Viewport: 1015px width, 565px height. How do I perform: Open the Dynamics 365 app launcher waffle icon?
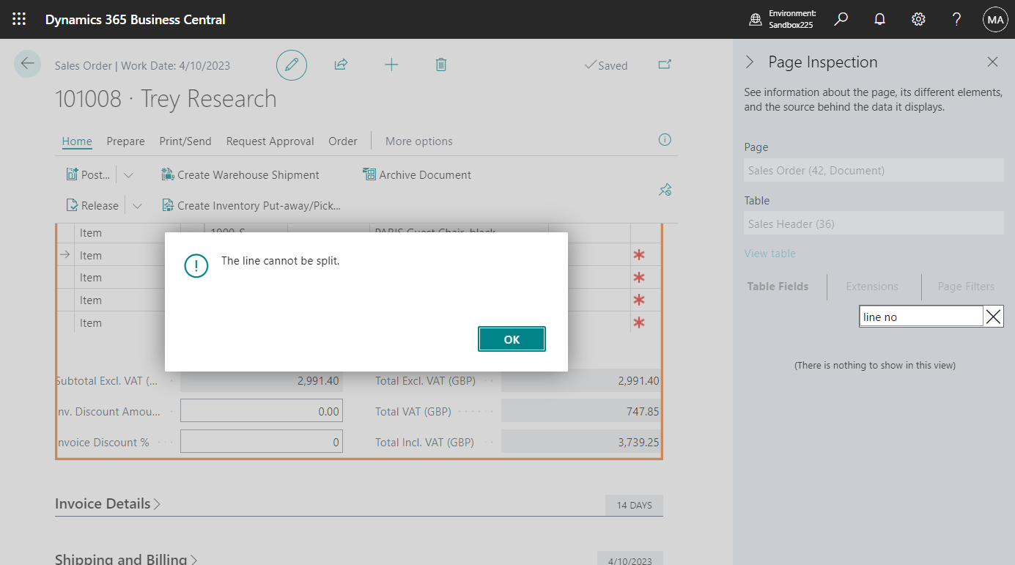point(19,19)
